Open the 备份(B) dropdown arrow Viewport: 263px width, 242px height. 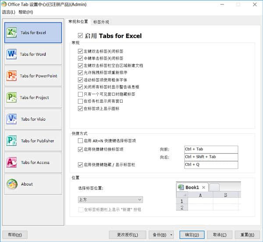click(x=171, y=235)
